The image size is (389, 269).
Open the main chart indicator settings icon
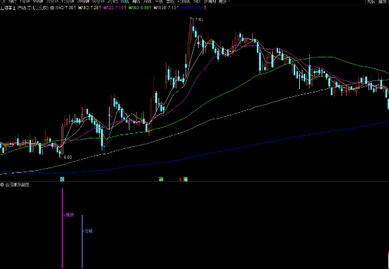(52, 8)
